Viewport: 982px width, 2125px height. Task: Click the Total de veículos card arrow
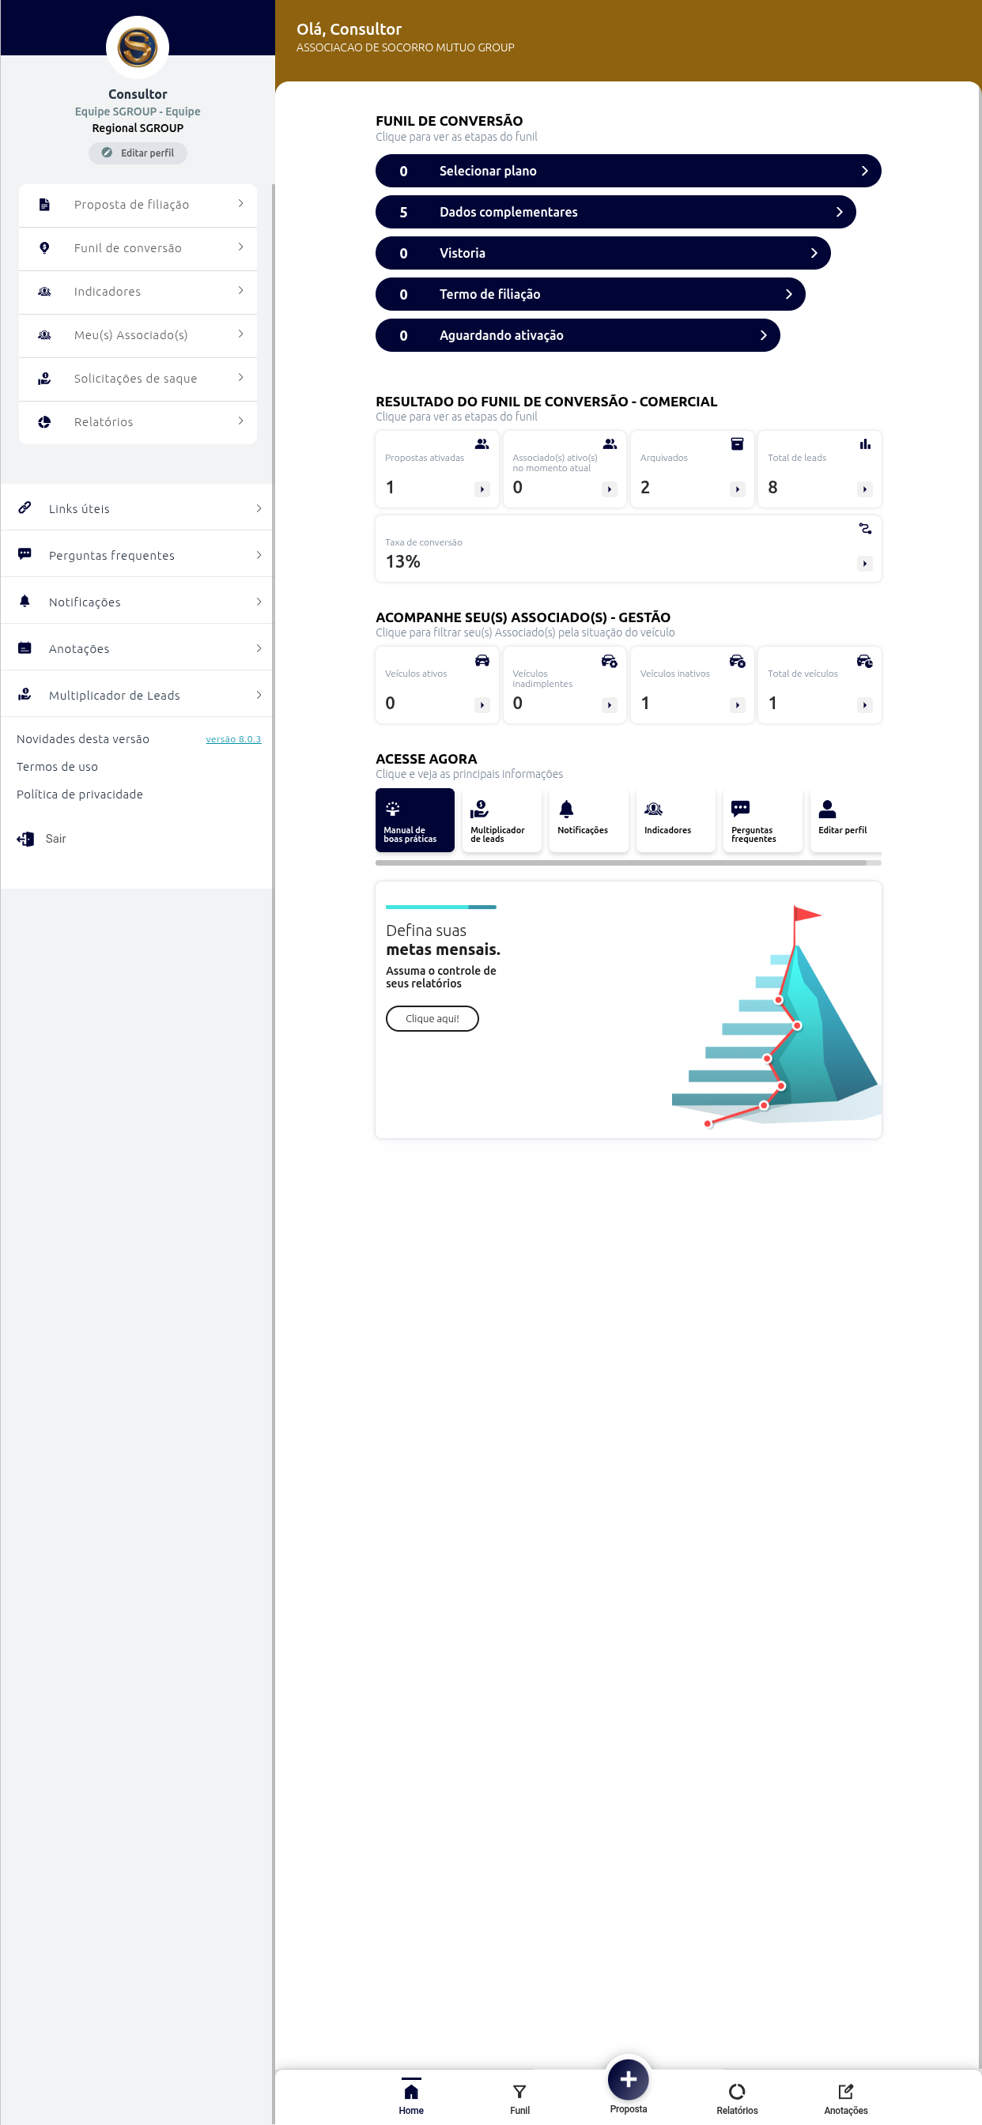pos(864,705)
